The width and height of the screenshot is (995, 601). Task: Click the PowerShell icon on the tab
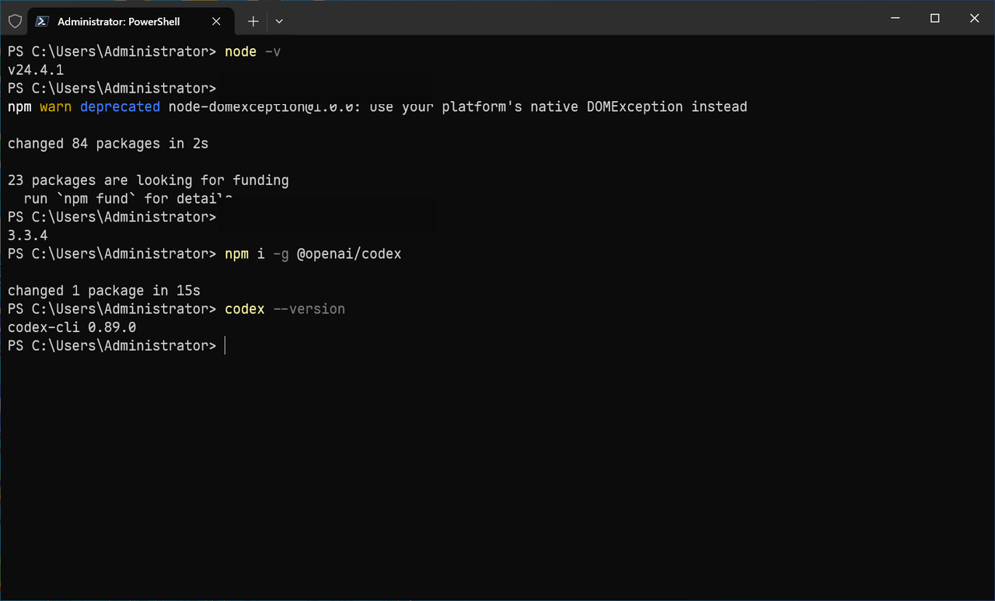(x=44, y=21)
